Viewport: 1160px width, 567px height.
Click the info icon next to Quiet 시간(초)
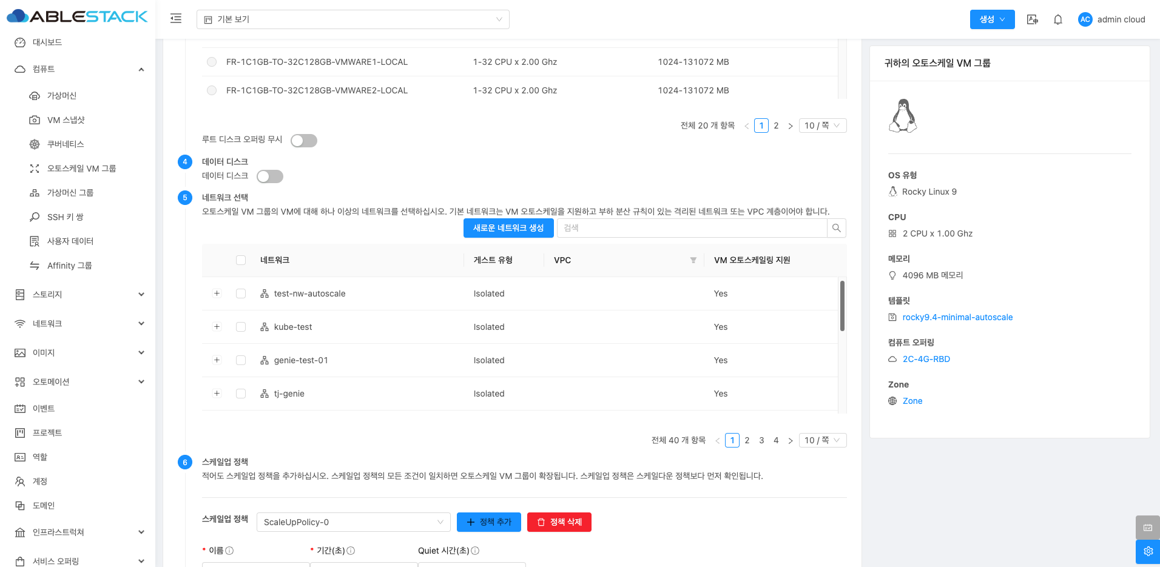coord(475,551)
